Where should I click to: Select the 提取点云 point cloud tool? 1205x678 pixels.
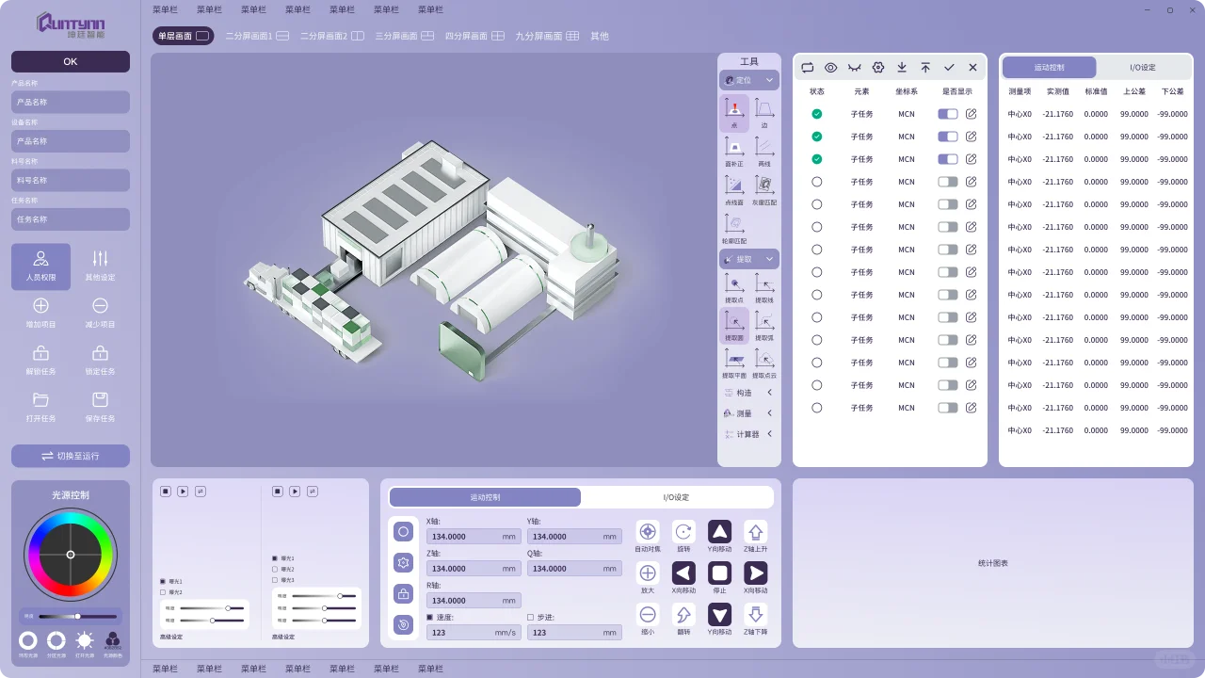764,363
